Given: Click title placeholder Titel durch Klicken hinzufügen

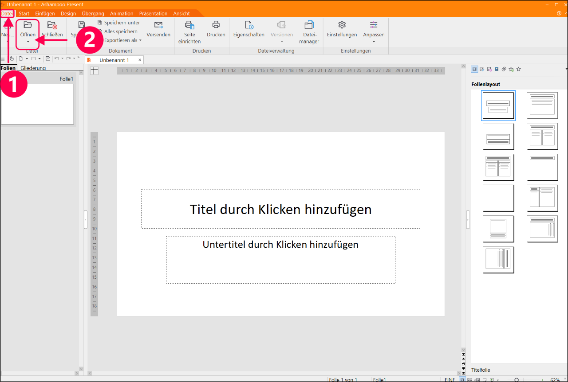Looking at the screenshot, I should [281, 209].
